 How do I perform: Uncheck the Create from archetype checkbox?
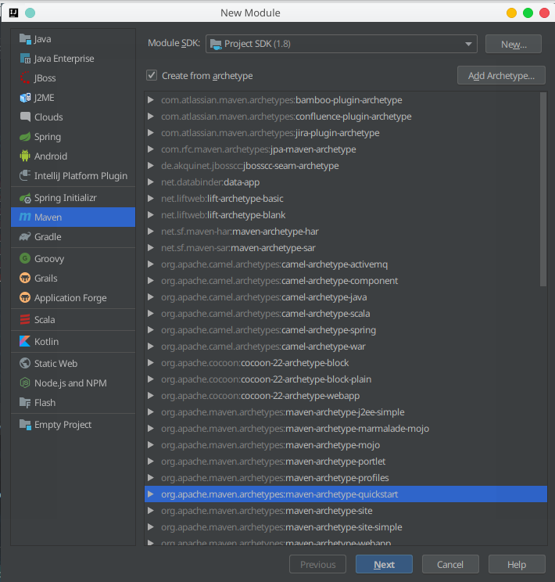pyautogui.click(x=152, y=76)
